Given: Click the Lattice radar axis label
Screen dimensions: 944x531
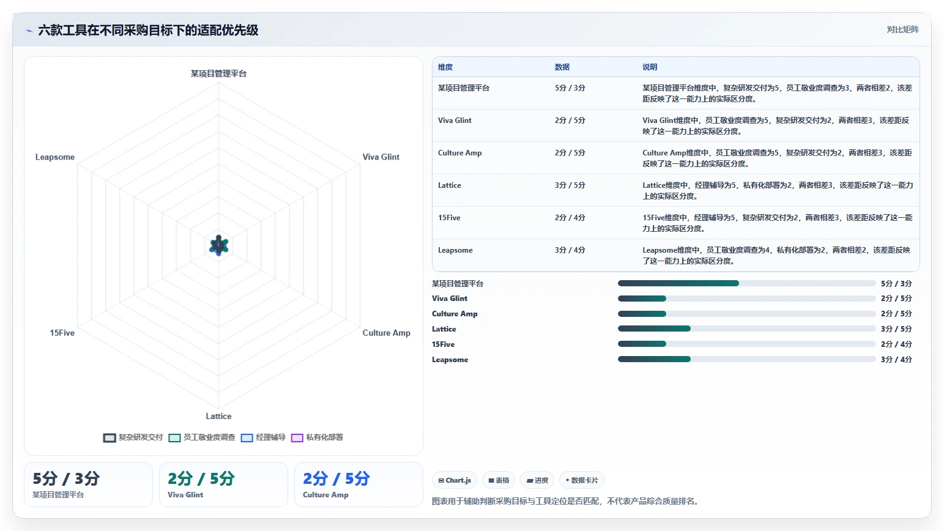Looking at the screenshot, I should point(218,416).
